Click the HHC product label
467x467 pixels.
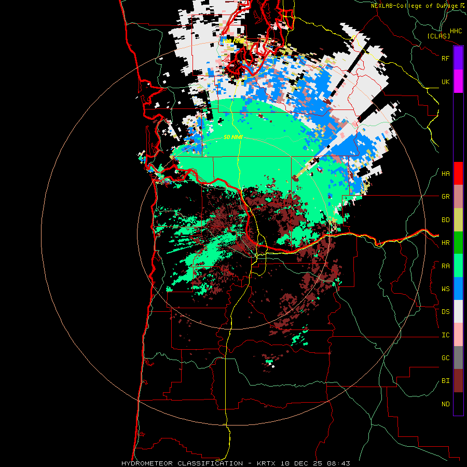click(456, 31)
